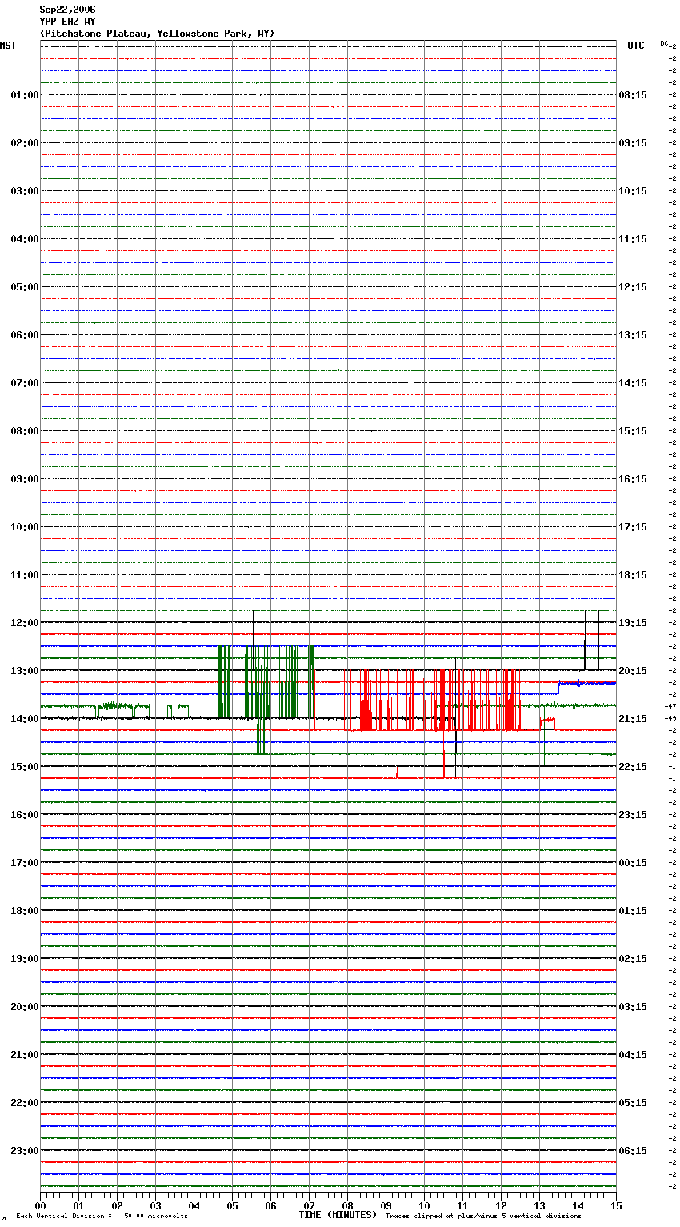Click the UTC time label "22:15"
Screen dimensions: 680x1227
click(x=633, y=767)
